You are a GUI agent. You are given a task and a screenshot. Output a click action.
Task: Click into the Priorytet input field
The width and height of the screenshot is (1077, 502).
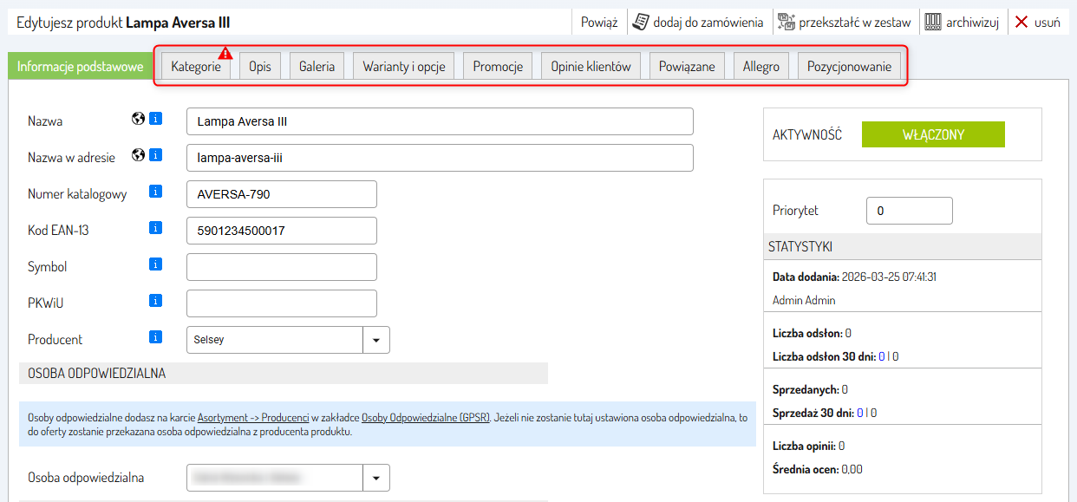click(x=909, y=211)
